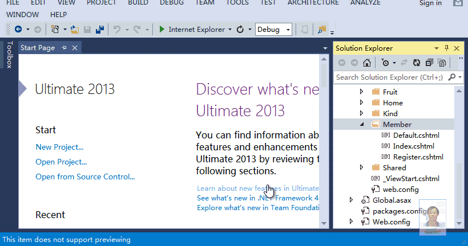Click the Undo toolbar icon
Image resolution: width=468 pixels, height=246 pixels.
click(117, 29)
